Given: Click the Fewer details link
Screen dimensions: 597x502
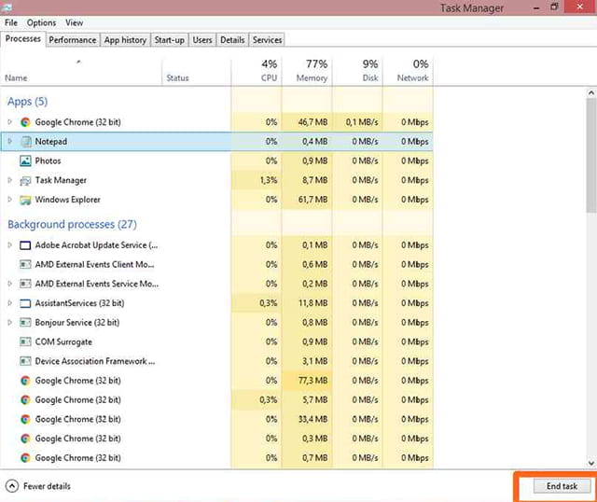Looking at the screenshot, I should (47, 486).
